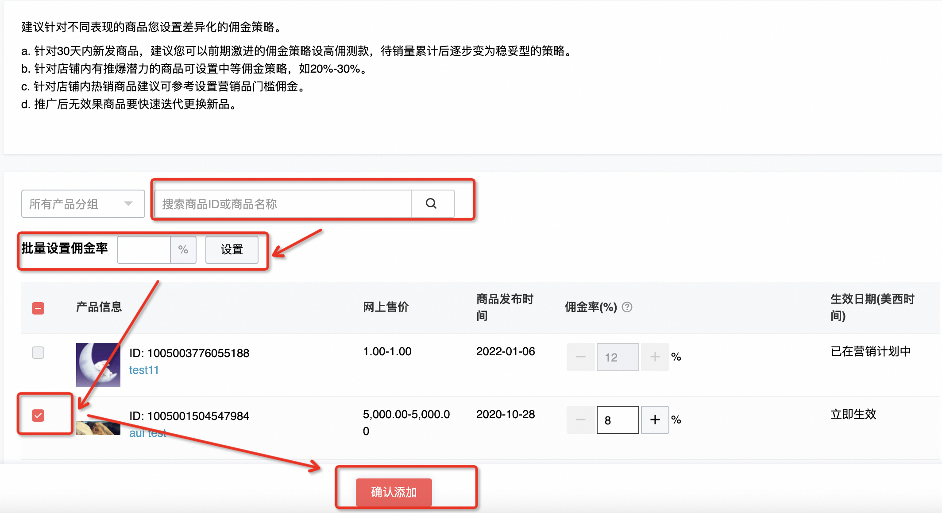Click the 设置 batch commission button
The image size is (942, 513).
pos(232,249)
